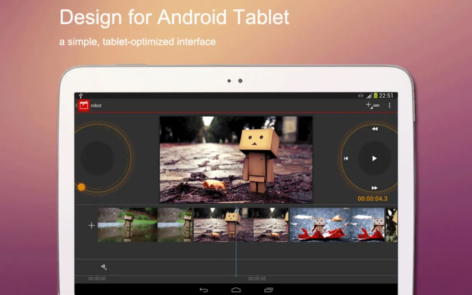This screenshot has width=472, height=295.
Task: Jump to start with skip-back button
Action: click(346, 158)
